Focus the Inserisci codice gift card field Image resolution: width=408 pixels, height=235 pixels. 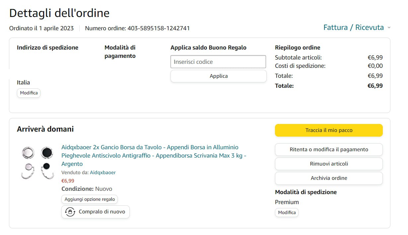tap(218, 62)
